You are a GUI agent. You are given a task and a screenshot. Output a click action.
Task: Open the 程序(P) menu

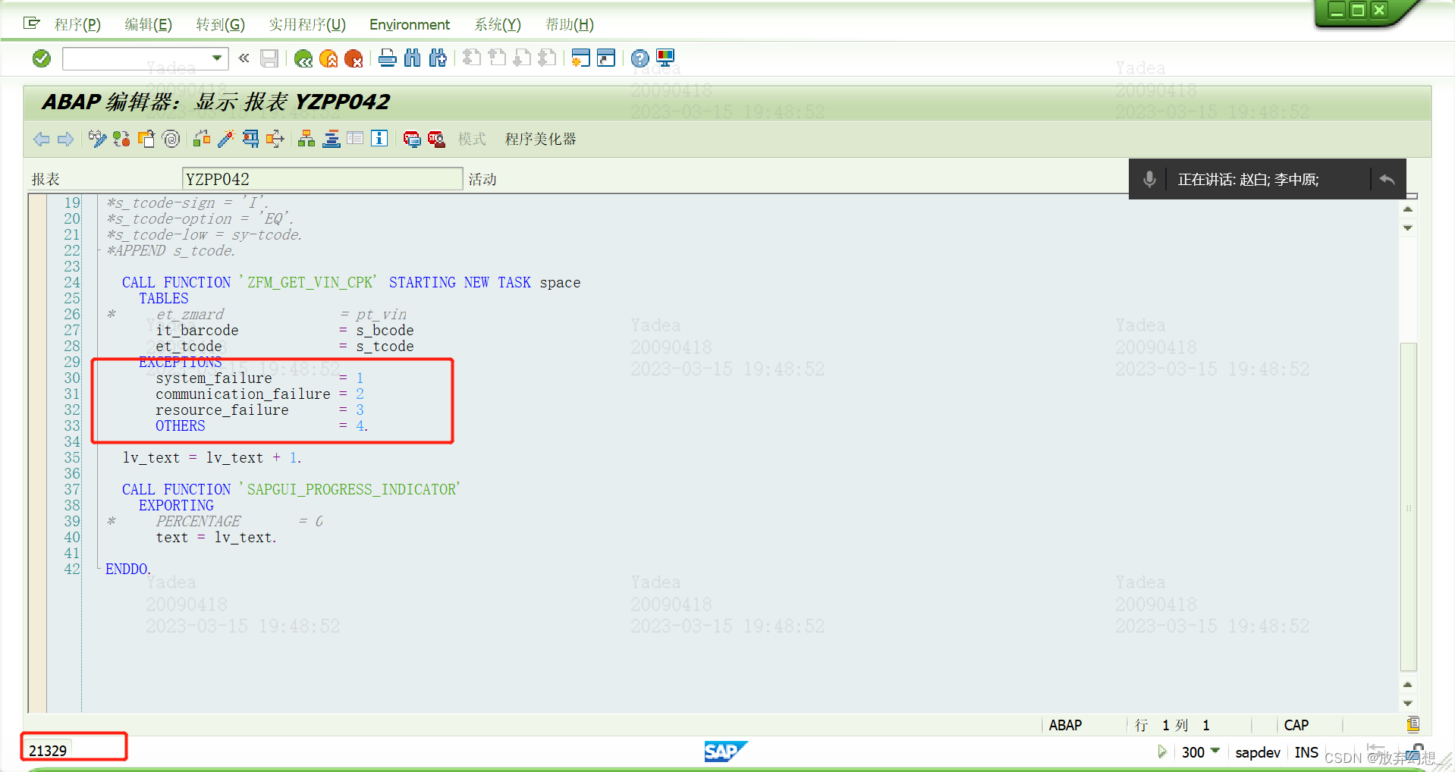(x=77, y=24)
